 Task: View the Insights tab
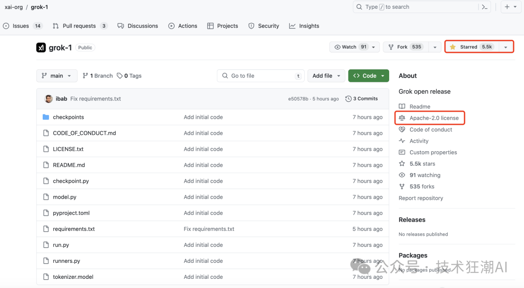(304, 26)
